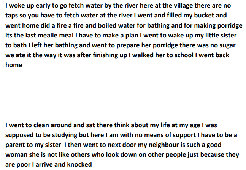The image size is (246, 170).
Task: Click on the word "supposed"
Action: [19, 135]
